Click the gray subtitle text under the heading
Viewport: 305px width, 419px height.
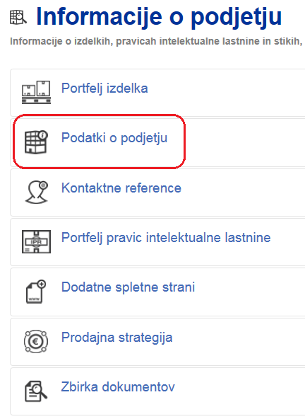point(156,42)
